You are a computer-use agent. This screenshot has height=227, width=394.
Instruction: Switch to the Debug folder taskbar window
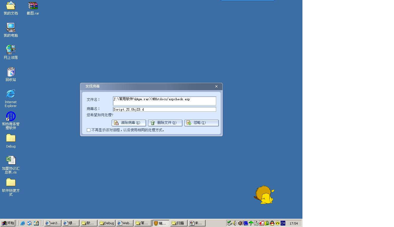107,223
